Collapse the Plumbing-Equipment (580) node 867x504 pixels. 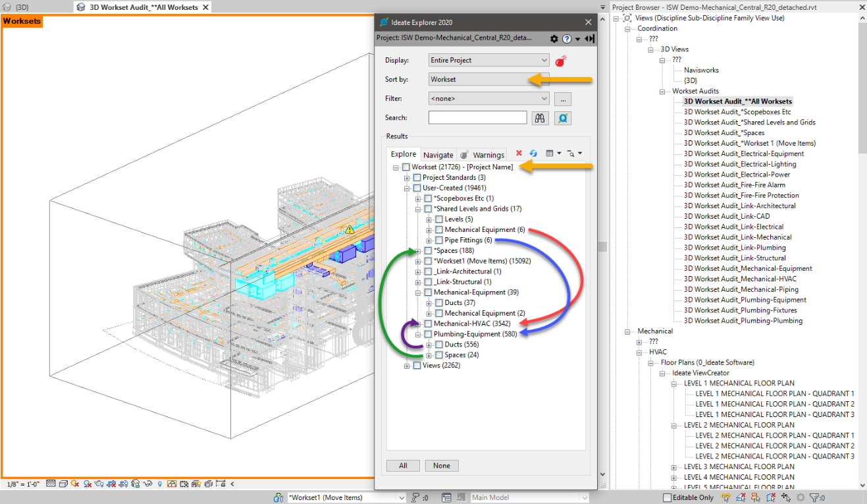pyautogui.click(x=418, y=334)
